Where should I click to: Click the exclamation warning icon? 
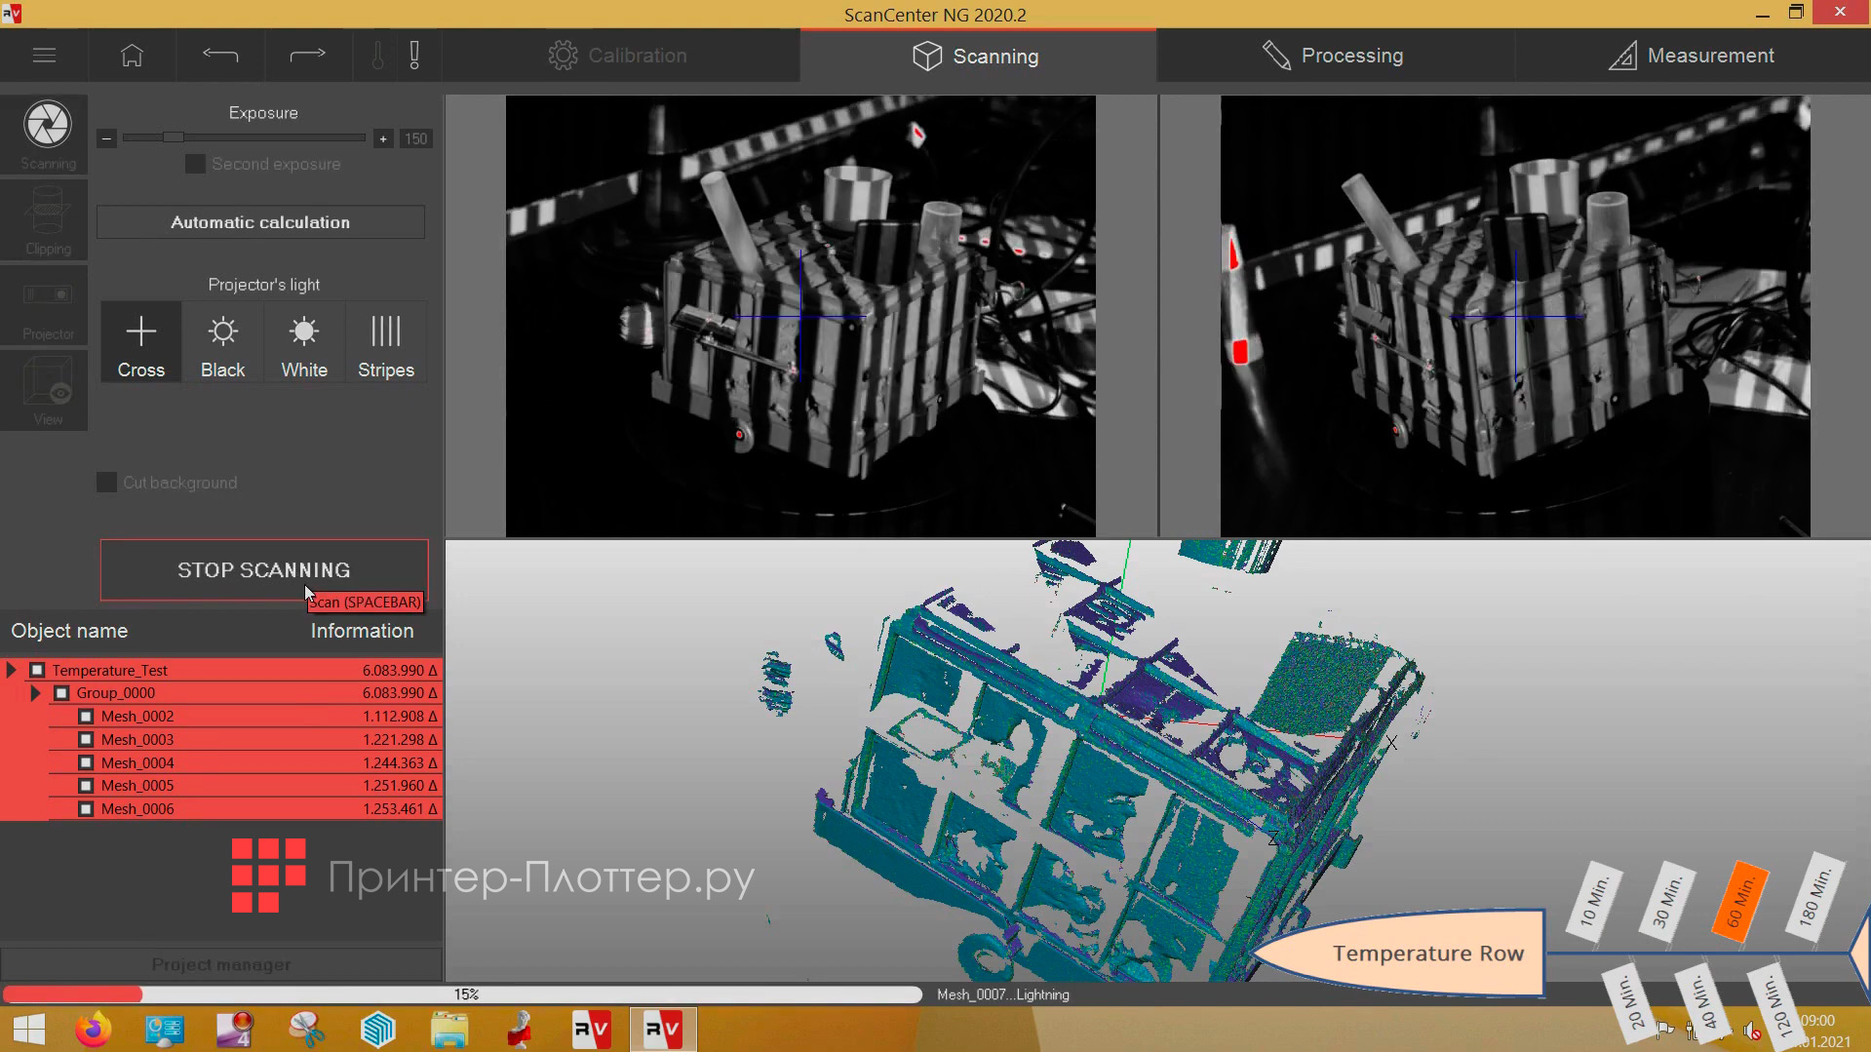(414, 55)
